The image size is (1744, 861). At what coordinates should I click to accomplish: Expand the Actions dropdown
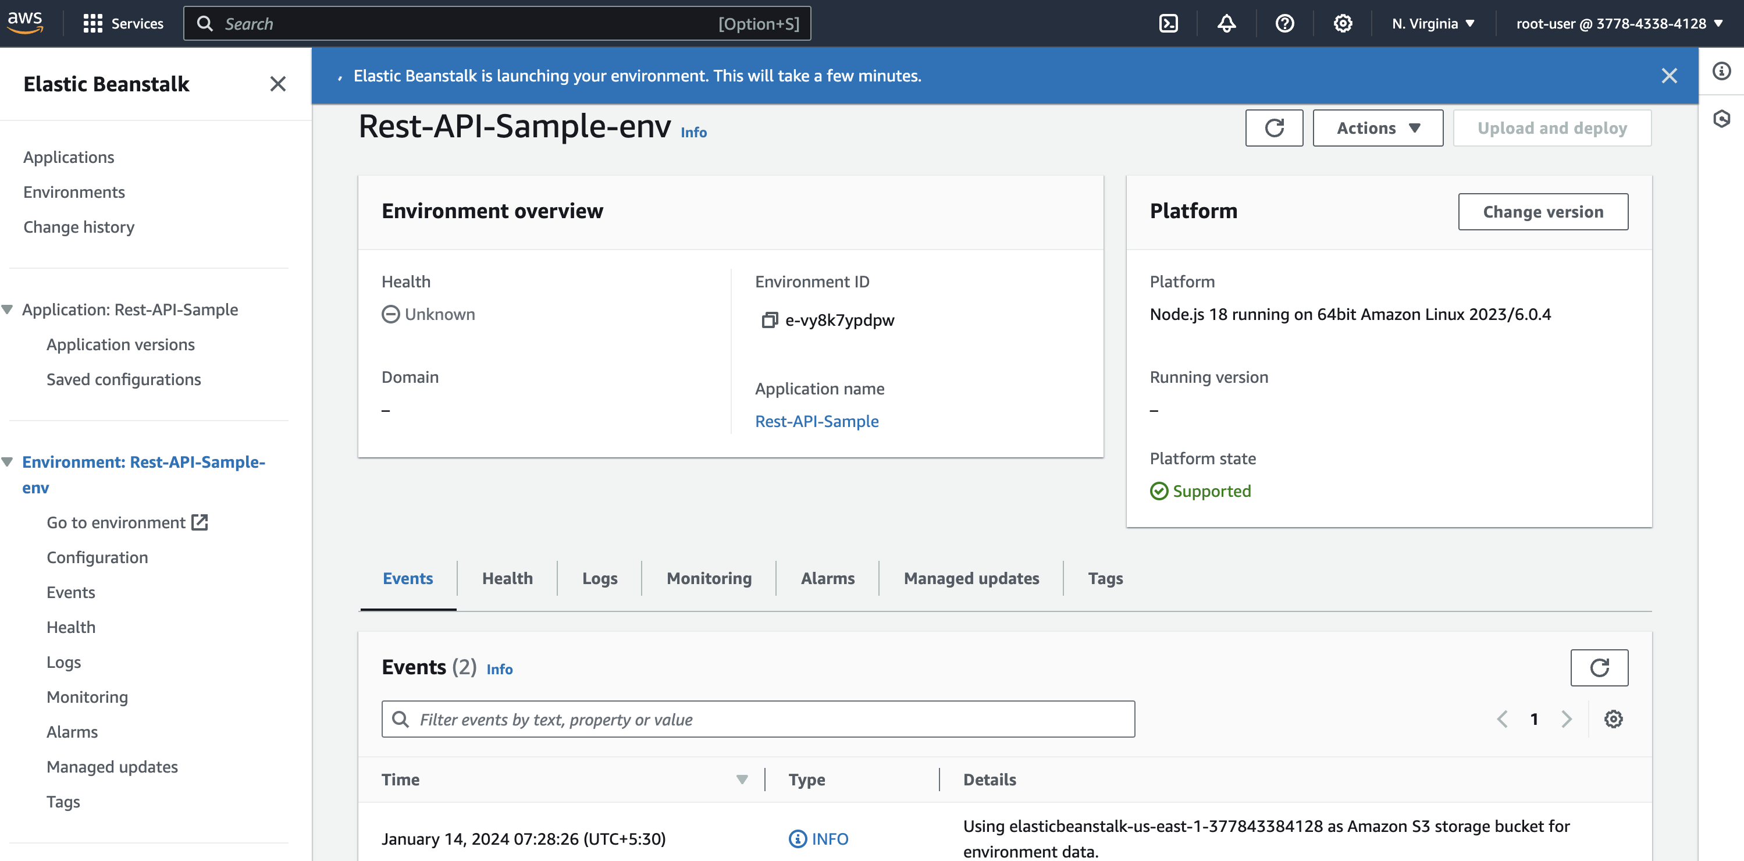click(1378, 128)
